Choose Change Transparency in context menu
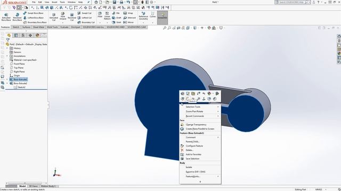 pyautogui.click(x=200, y=125)
